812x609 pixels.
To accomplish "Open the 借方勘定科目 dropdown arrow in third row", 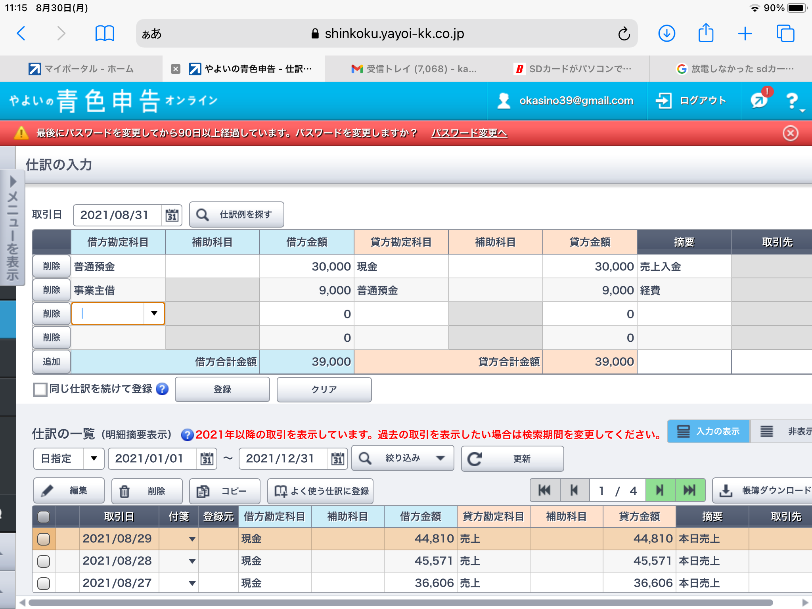I will [x=154, y=314].
